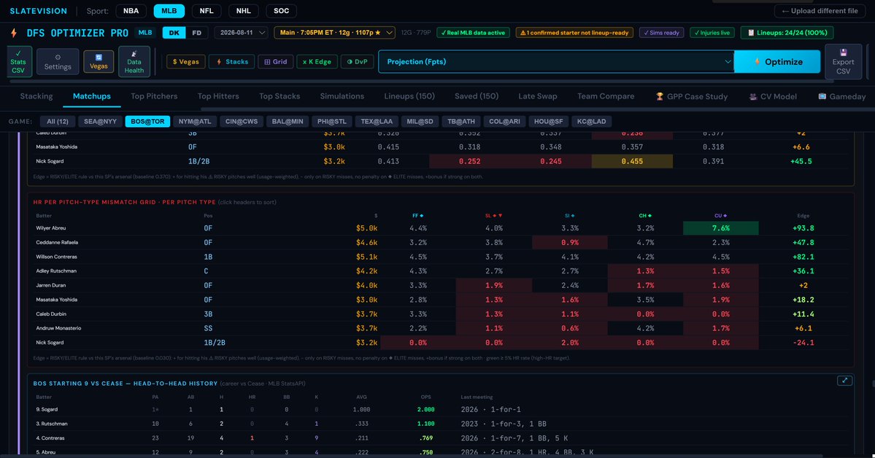Switch to the Simulations tab

(342, 96)
